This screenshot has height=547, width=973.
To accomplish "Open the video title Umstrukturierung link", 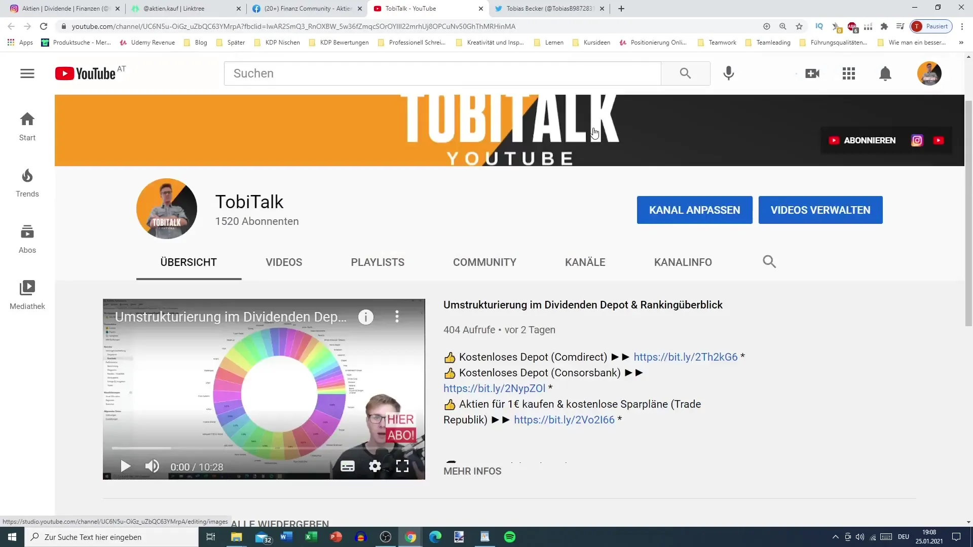I will pyautogui.click(x=583, y=305).
